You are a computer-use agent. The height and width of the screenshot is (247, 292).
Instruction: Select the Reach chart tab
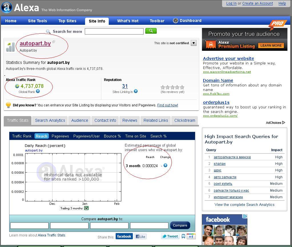[x=41, y=136]
